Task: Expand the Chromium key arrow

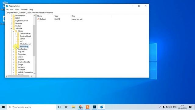Action: pyautogui.click(x=13, y=54)
